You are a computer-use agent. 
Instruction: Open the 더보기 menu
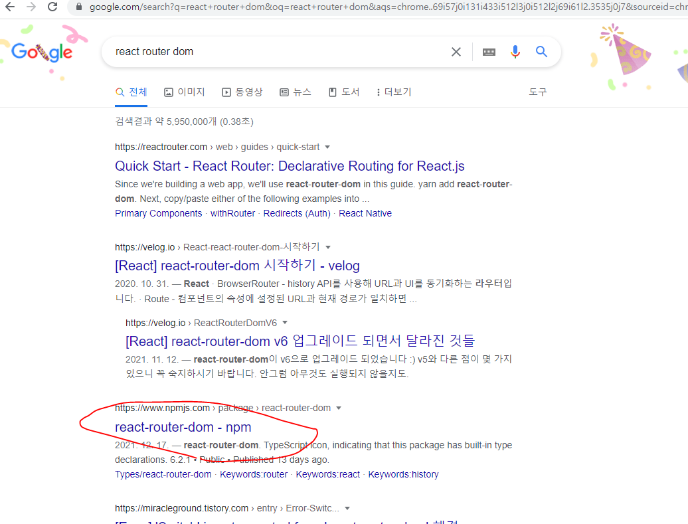394,92
